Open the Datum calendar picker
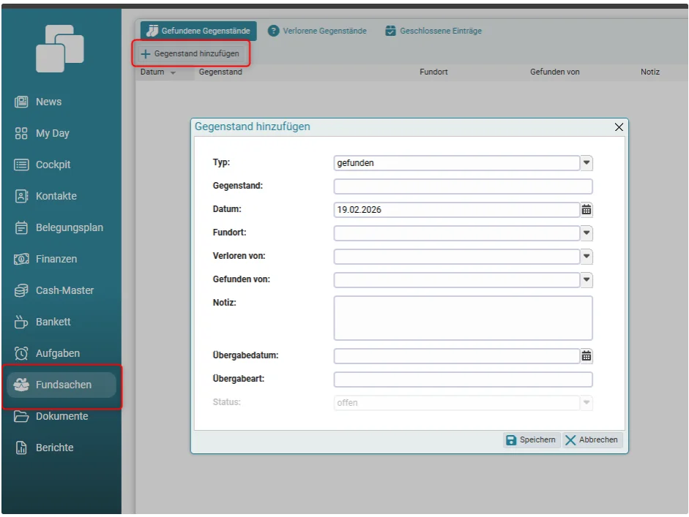This screenshot has width=689, height=517. coord(586,210)
